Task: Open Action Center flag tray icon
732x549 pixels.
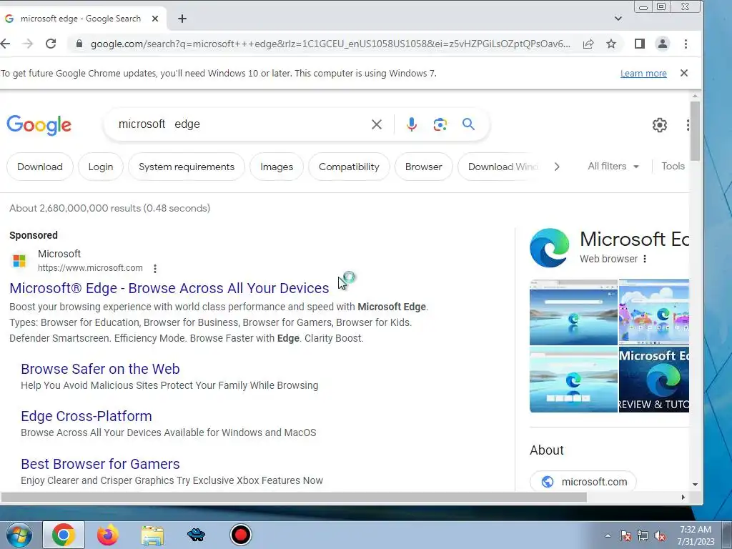Action: 625,536
